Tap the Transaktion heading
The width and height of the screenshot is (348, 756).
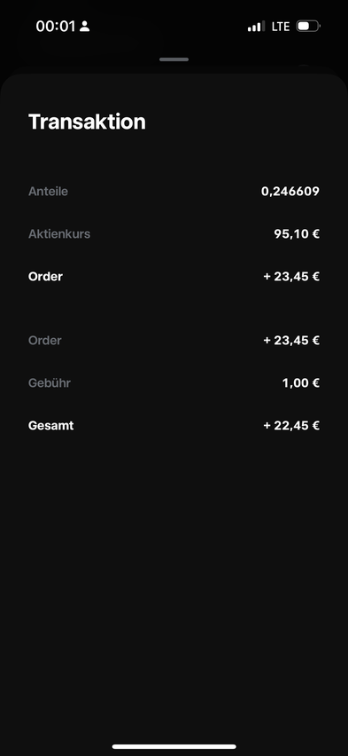87,122
